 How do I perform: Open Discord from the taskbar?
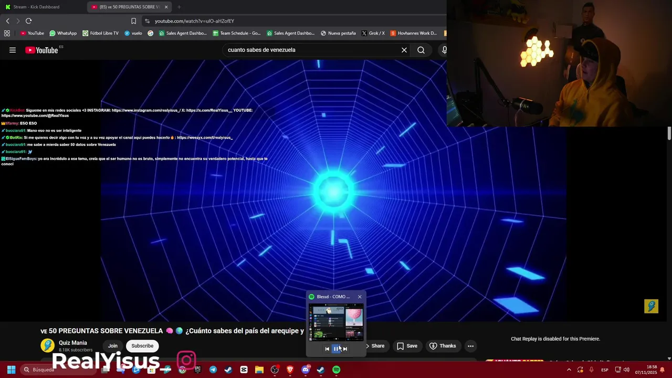pyautogui.click(x=306, y=370)
